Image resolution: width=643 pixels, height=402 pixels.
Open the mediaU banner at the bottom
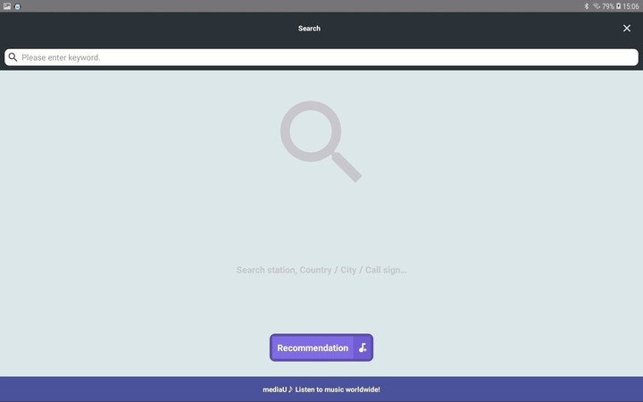click(321, 389)
